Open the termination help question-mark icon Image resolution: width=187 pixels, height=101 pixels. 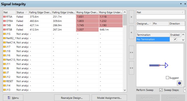coord(179,83)
